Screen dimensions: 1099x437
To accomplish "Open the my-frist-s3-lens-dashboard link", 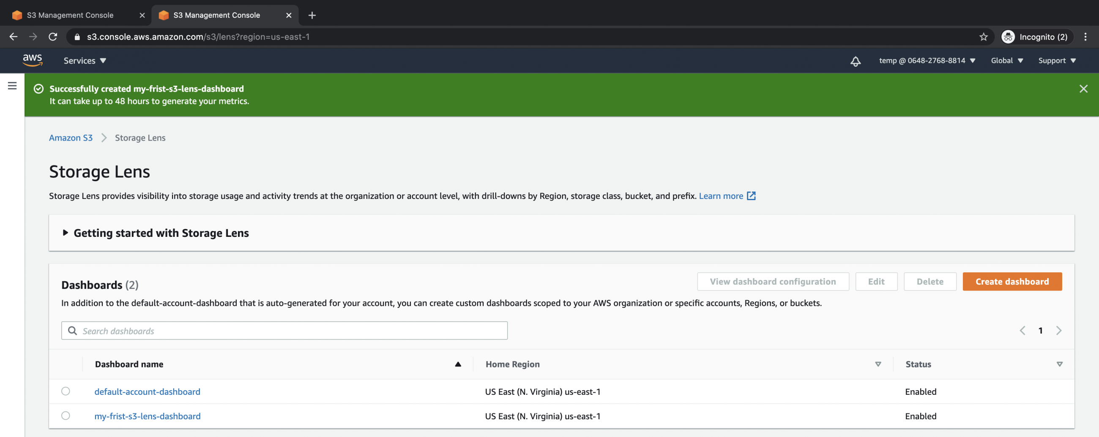I will coord(147,416).
